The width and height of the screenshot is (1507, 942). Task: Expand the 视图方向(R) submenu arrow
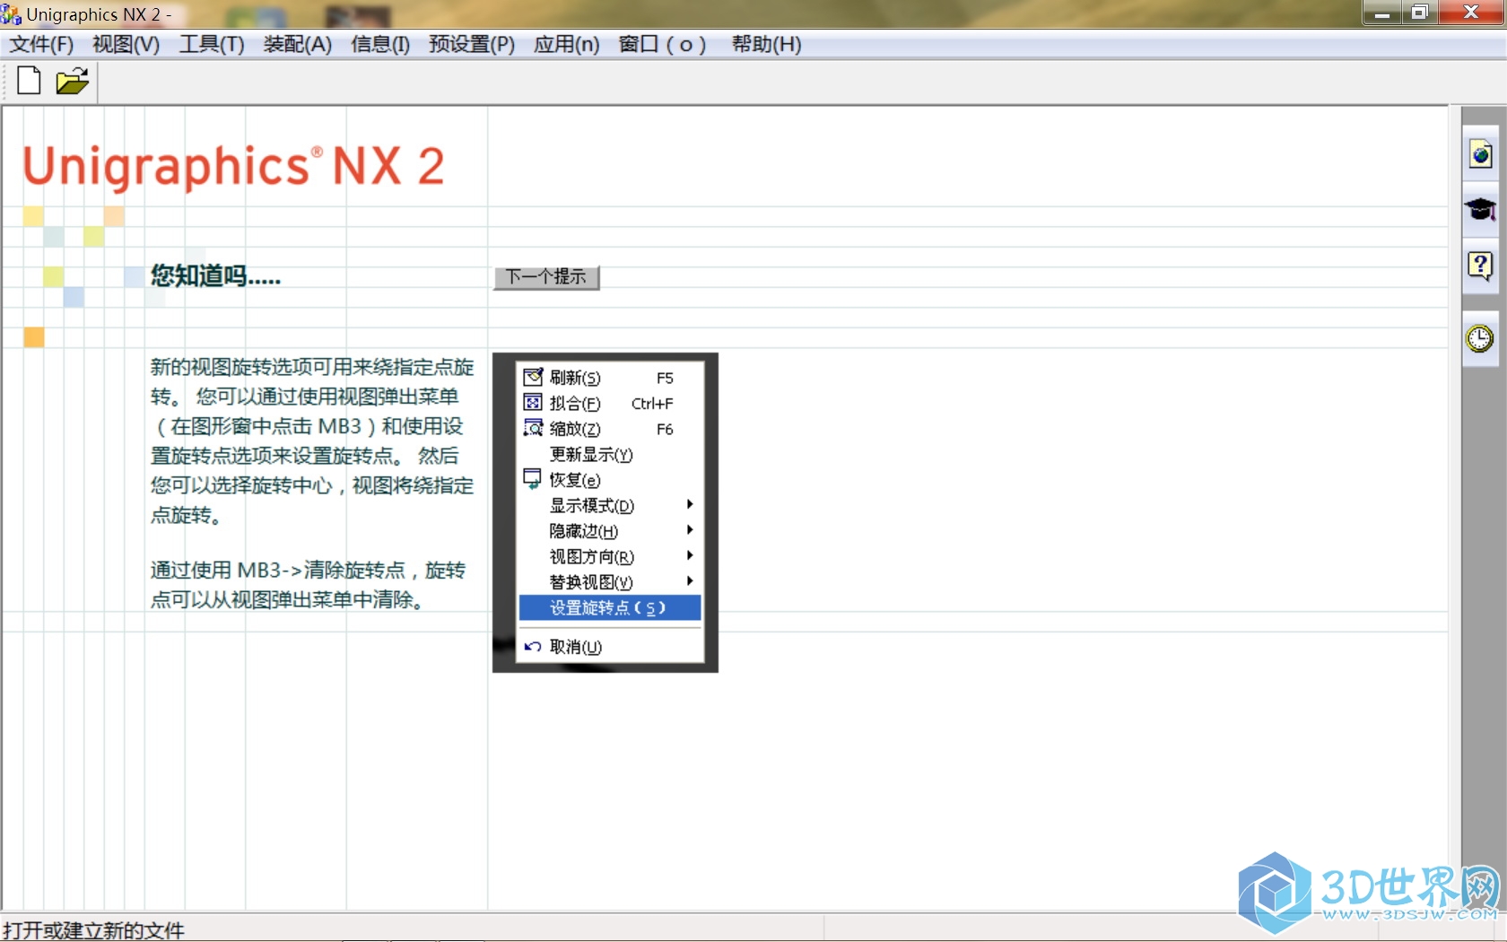coord(690,555)
